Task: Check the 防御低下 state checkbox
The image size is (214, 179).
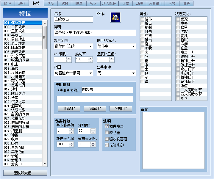Action: click(178, 73)
